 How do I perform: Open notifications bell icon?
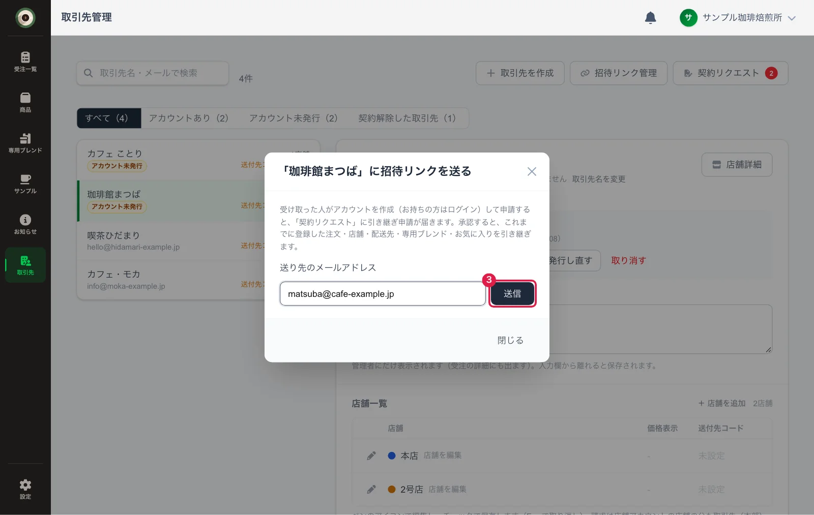tap(650, 18)
